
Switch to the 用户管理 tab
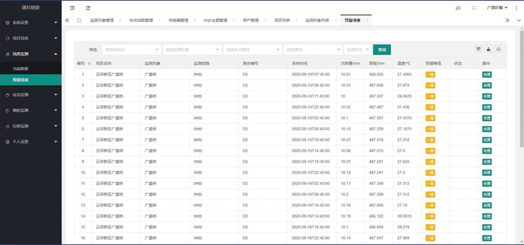point(251,20)
